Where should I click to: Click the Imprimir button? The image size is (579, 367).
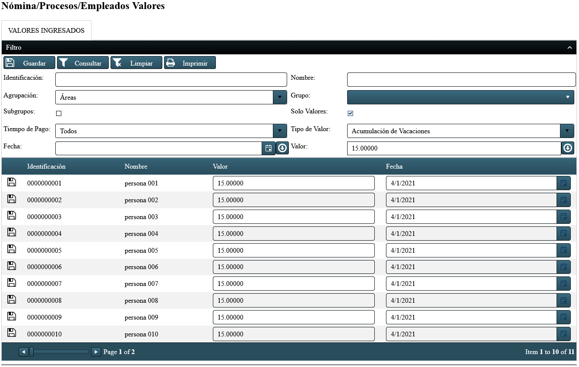[x=190, y=63]
